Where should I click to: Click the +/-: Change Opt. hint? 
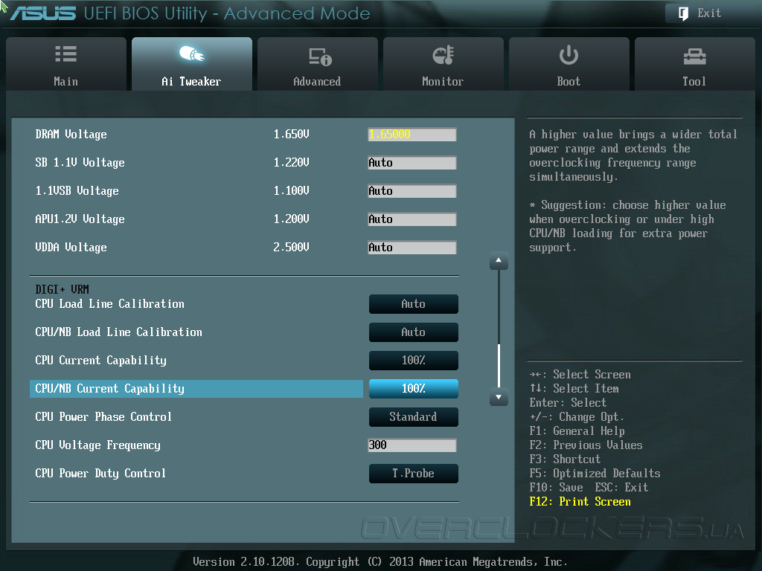pos(577,417)
